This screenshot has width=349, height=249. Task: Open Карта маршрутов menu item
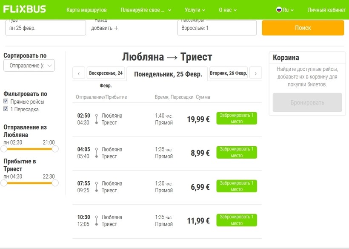click(x=86, y=10)
